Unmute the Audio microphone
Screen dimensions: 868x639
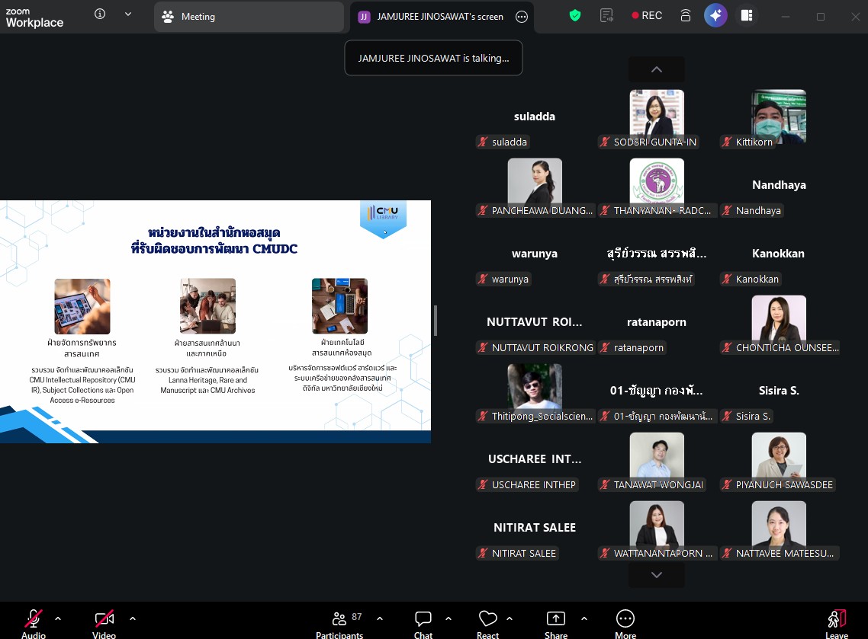[34, 622]
